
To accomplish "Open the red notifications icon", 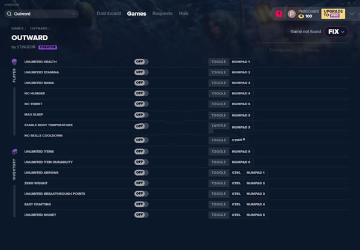I will (x=279, y=13).
